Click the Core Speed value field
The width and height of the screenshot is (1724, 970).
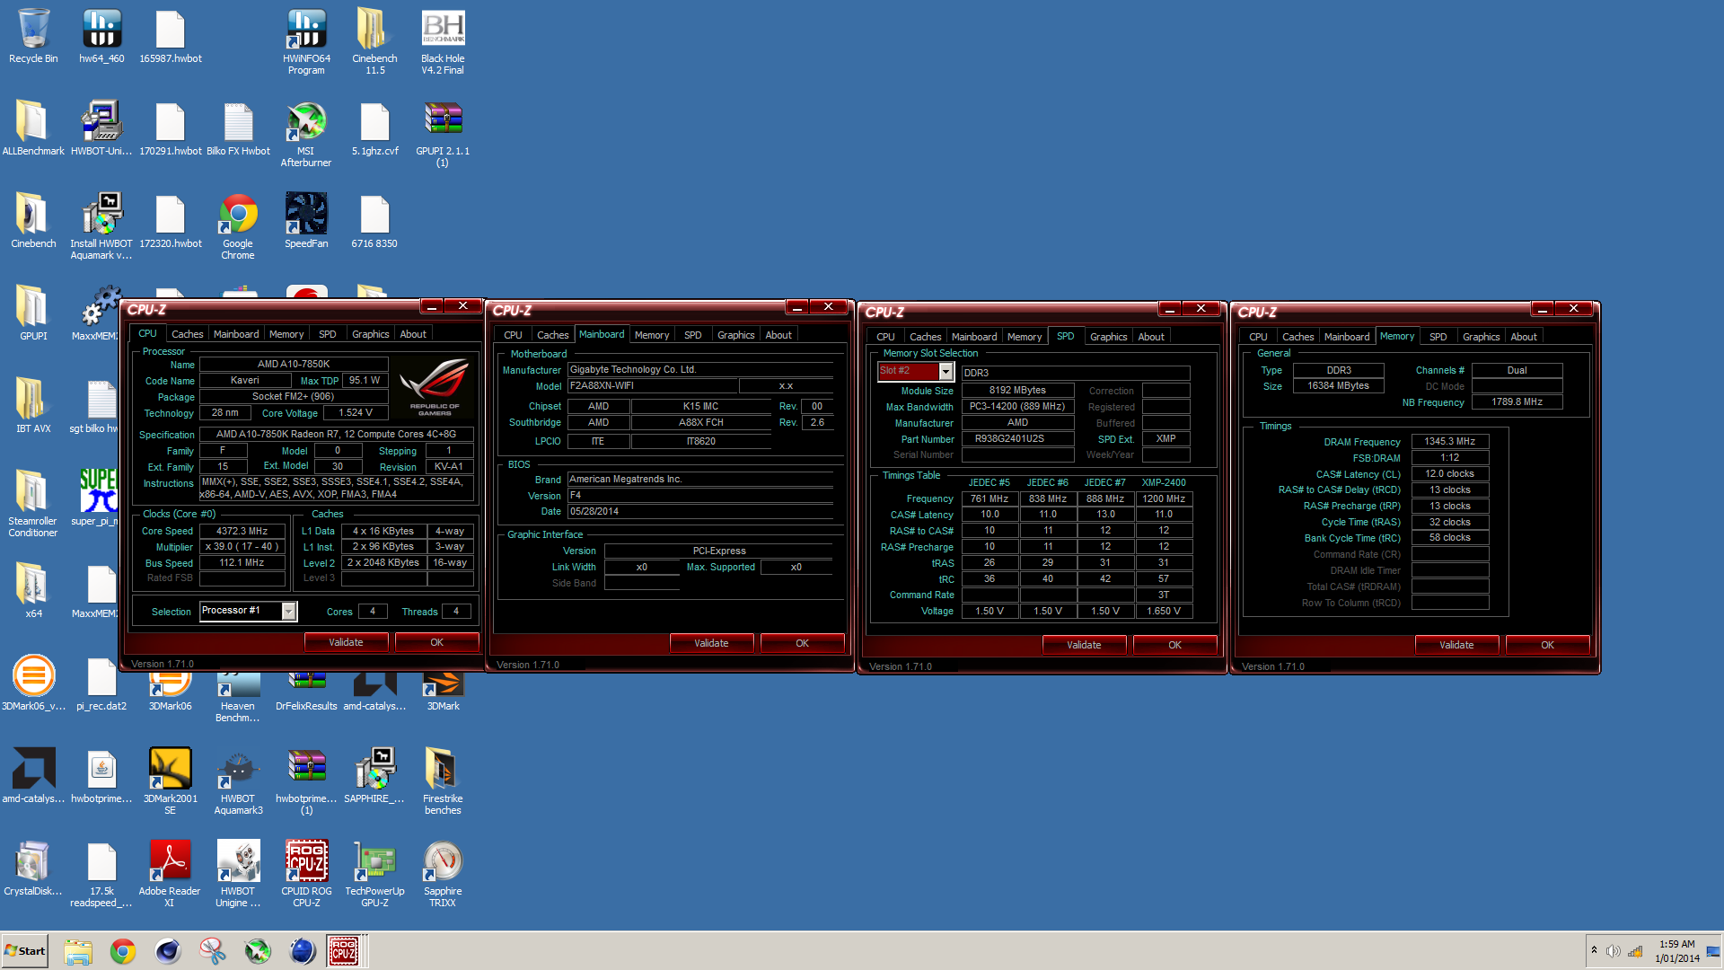(242, 531)
